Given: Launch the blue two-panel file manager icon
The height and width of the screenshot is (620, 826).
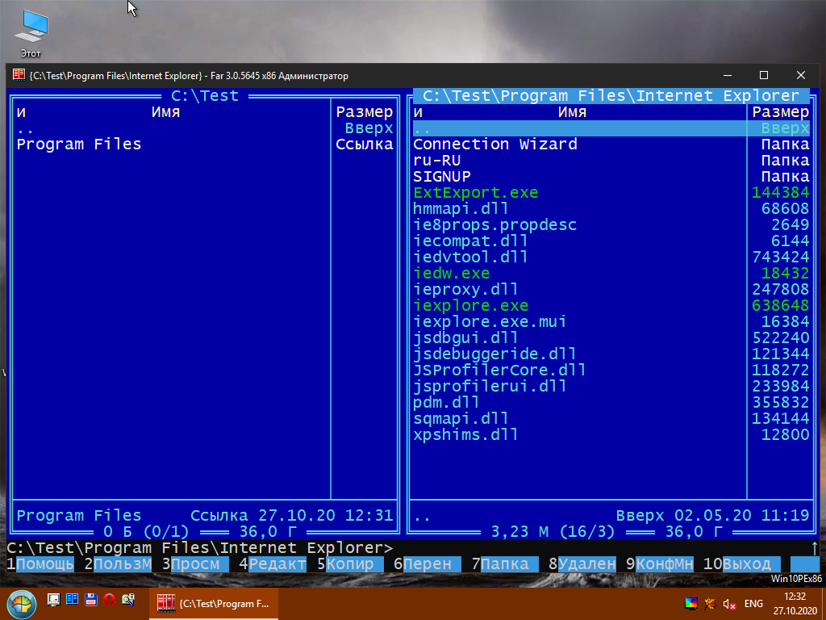Looking at the screenshot, I should pyautogui.click(x=72, y=600).
